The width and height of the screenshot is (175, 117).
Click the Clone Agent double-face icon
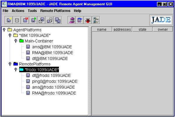pos(58,20)
